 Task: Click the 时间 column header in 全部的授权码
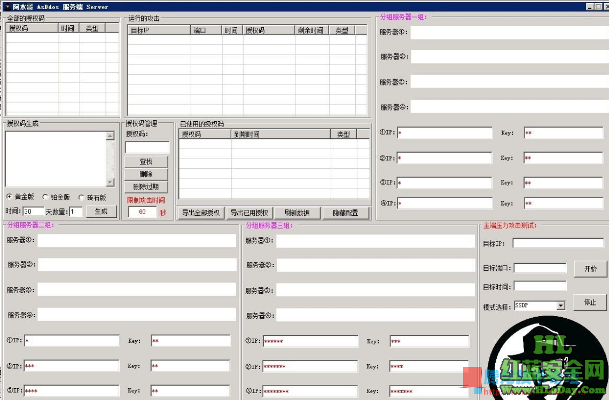click(69, 28)
